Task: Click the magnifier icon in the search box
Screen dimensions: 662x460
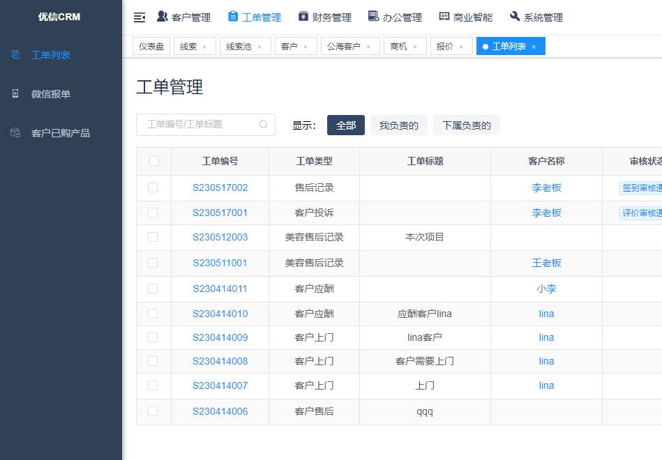Action: pyautogui.click(x=263, y=125)
